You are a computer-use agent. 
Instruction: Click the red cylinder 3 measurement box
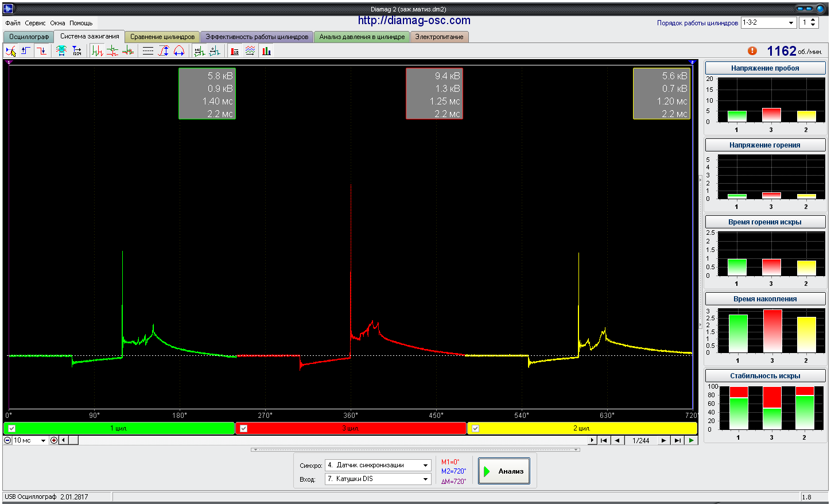click(434, 94)
